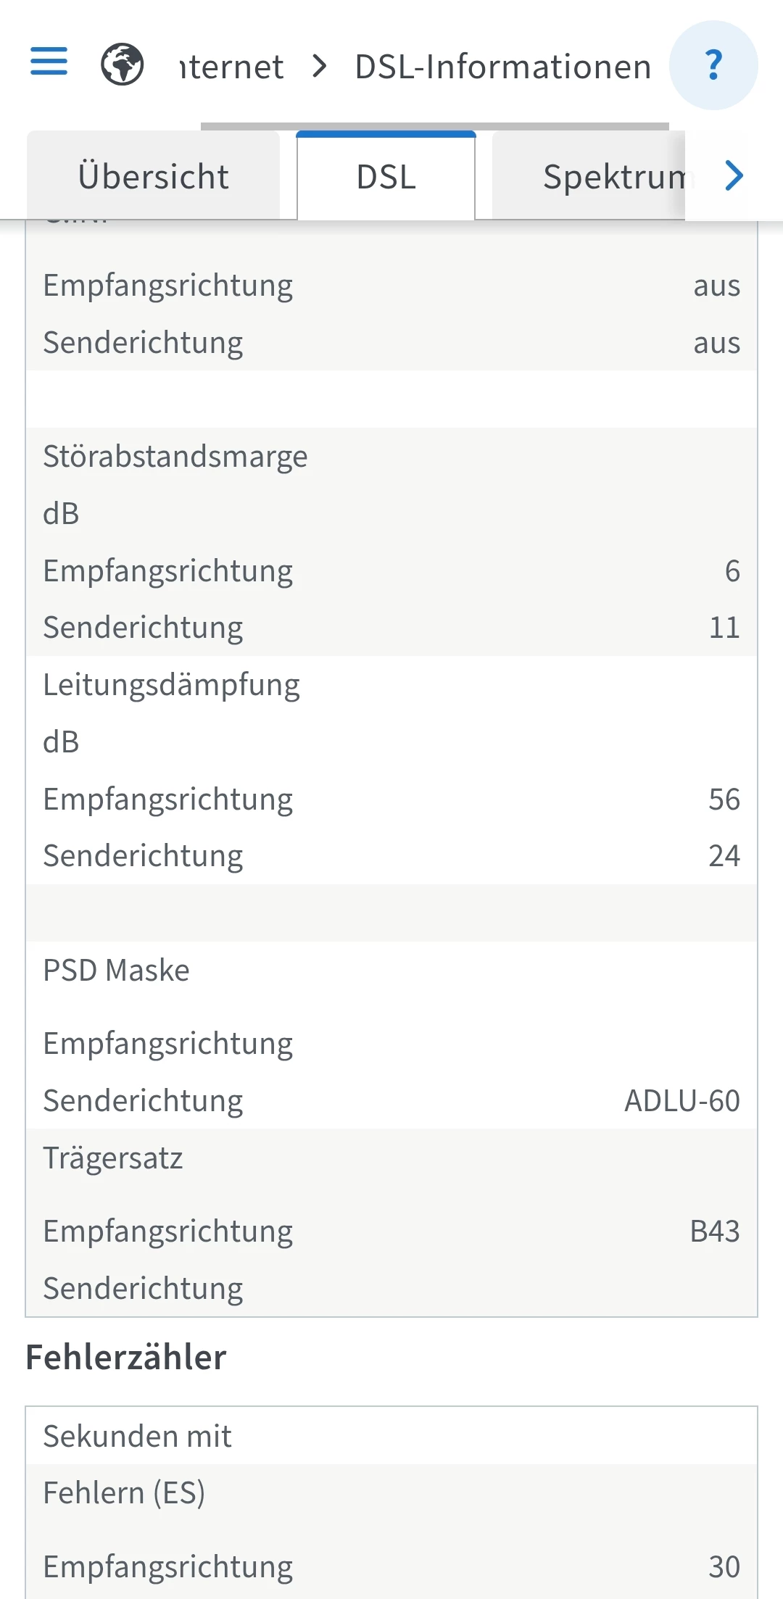Switch to the Übersicht tab
This screenshot has width=783, height=1599.
[153, 177]
